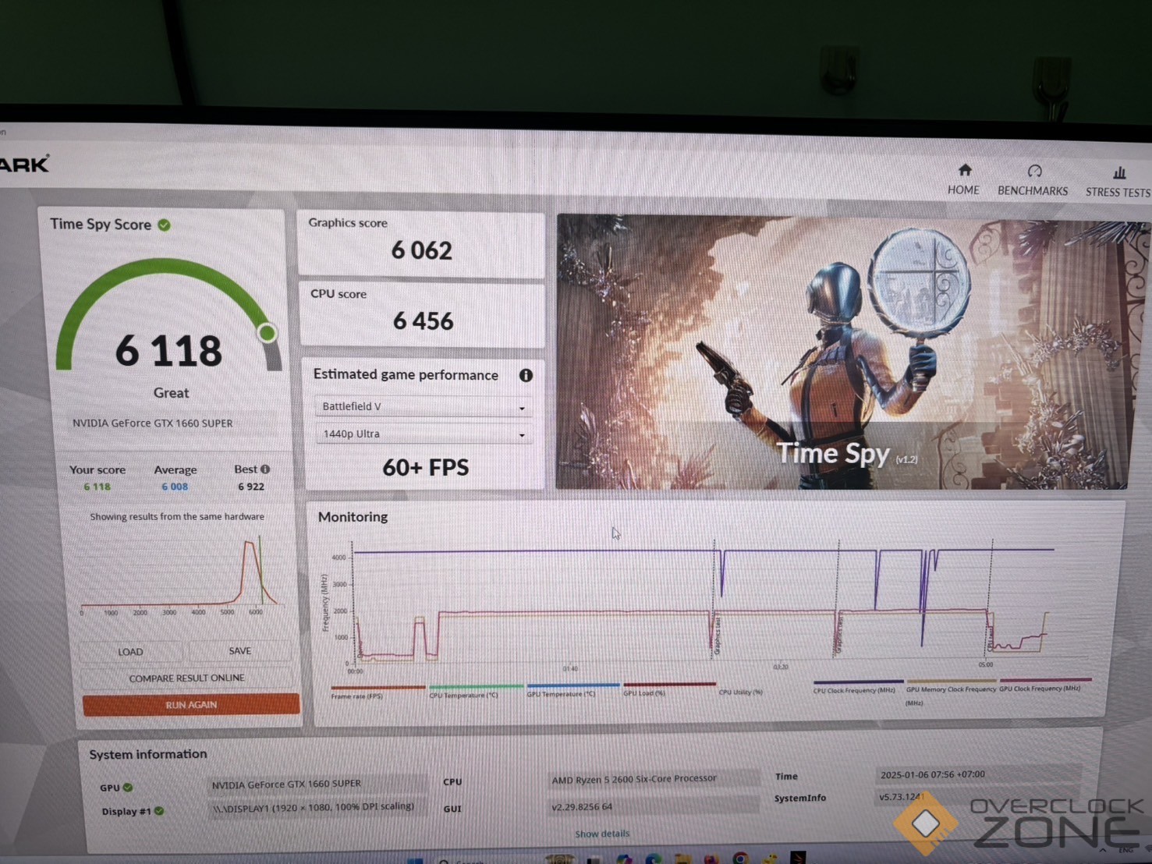Click the SystemInfo version v5.73.1241
This screenshot has height=864, width=1152.
902,797
